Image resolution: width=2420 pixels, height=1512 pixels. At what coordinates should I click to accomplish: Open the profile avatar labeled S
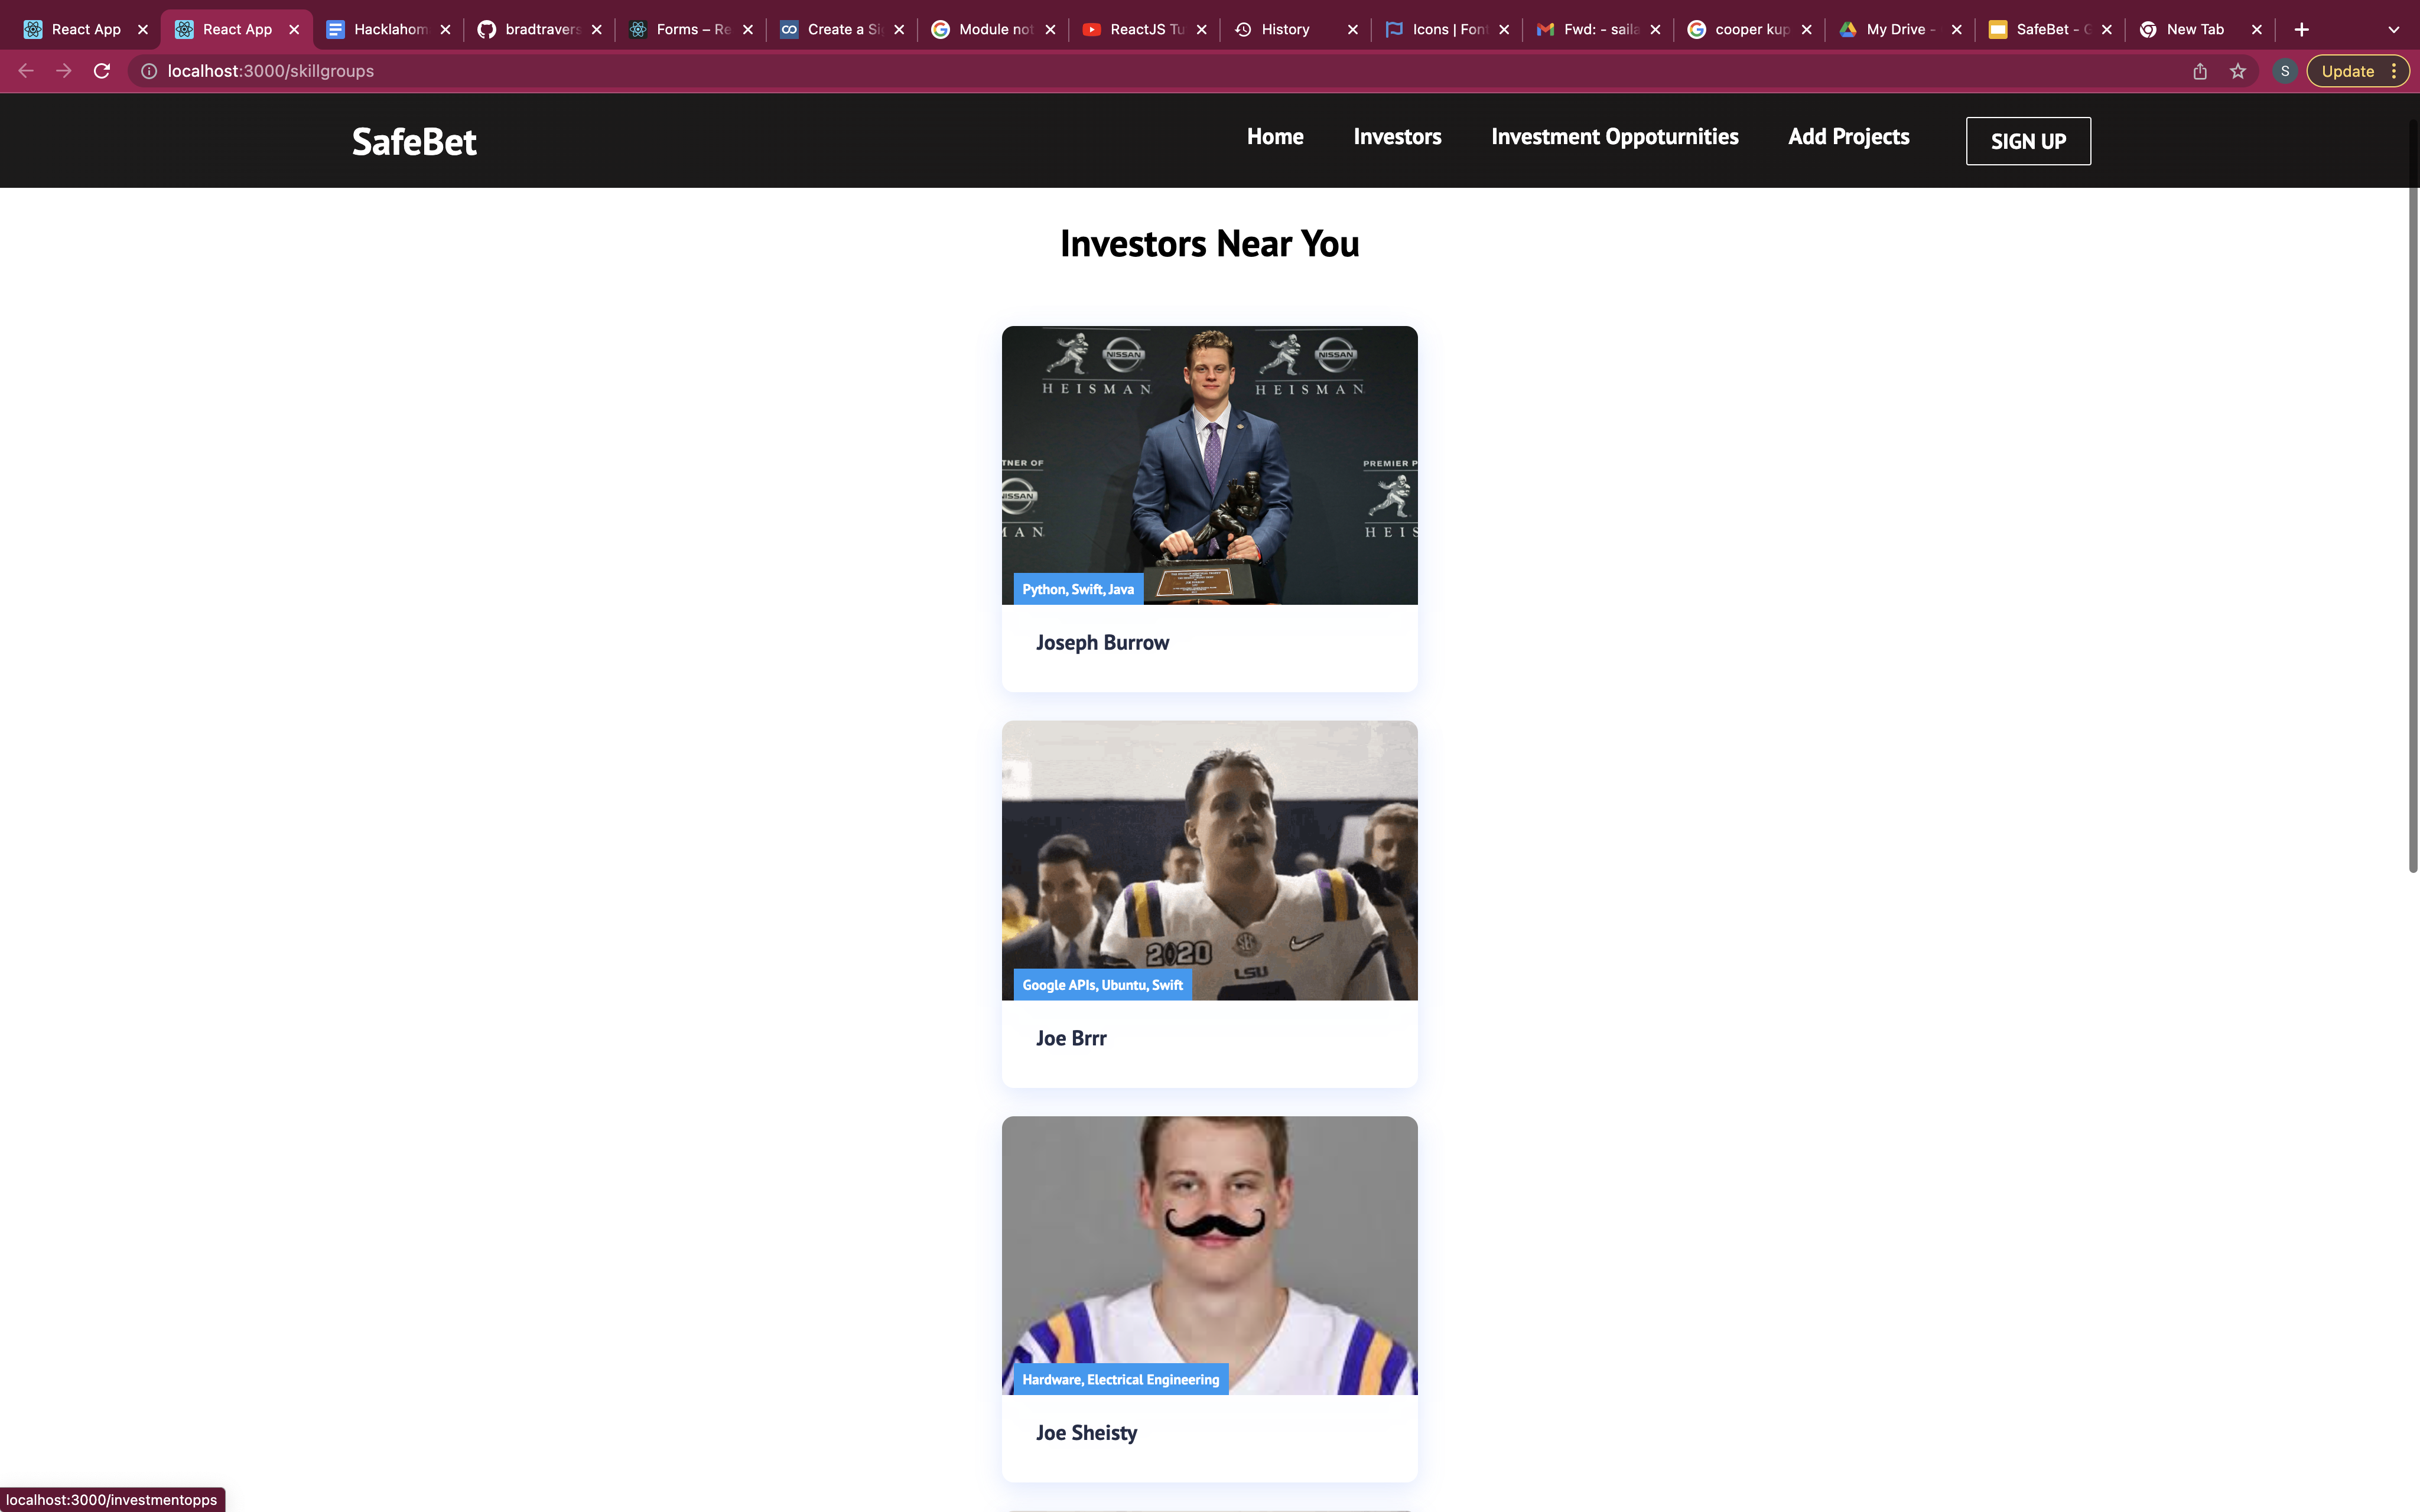(2285, 71)
